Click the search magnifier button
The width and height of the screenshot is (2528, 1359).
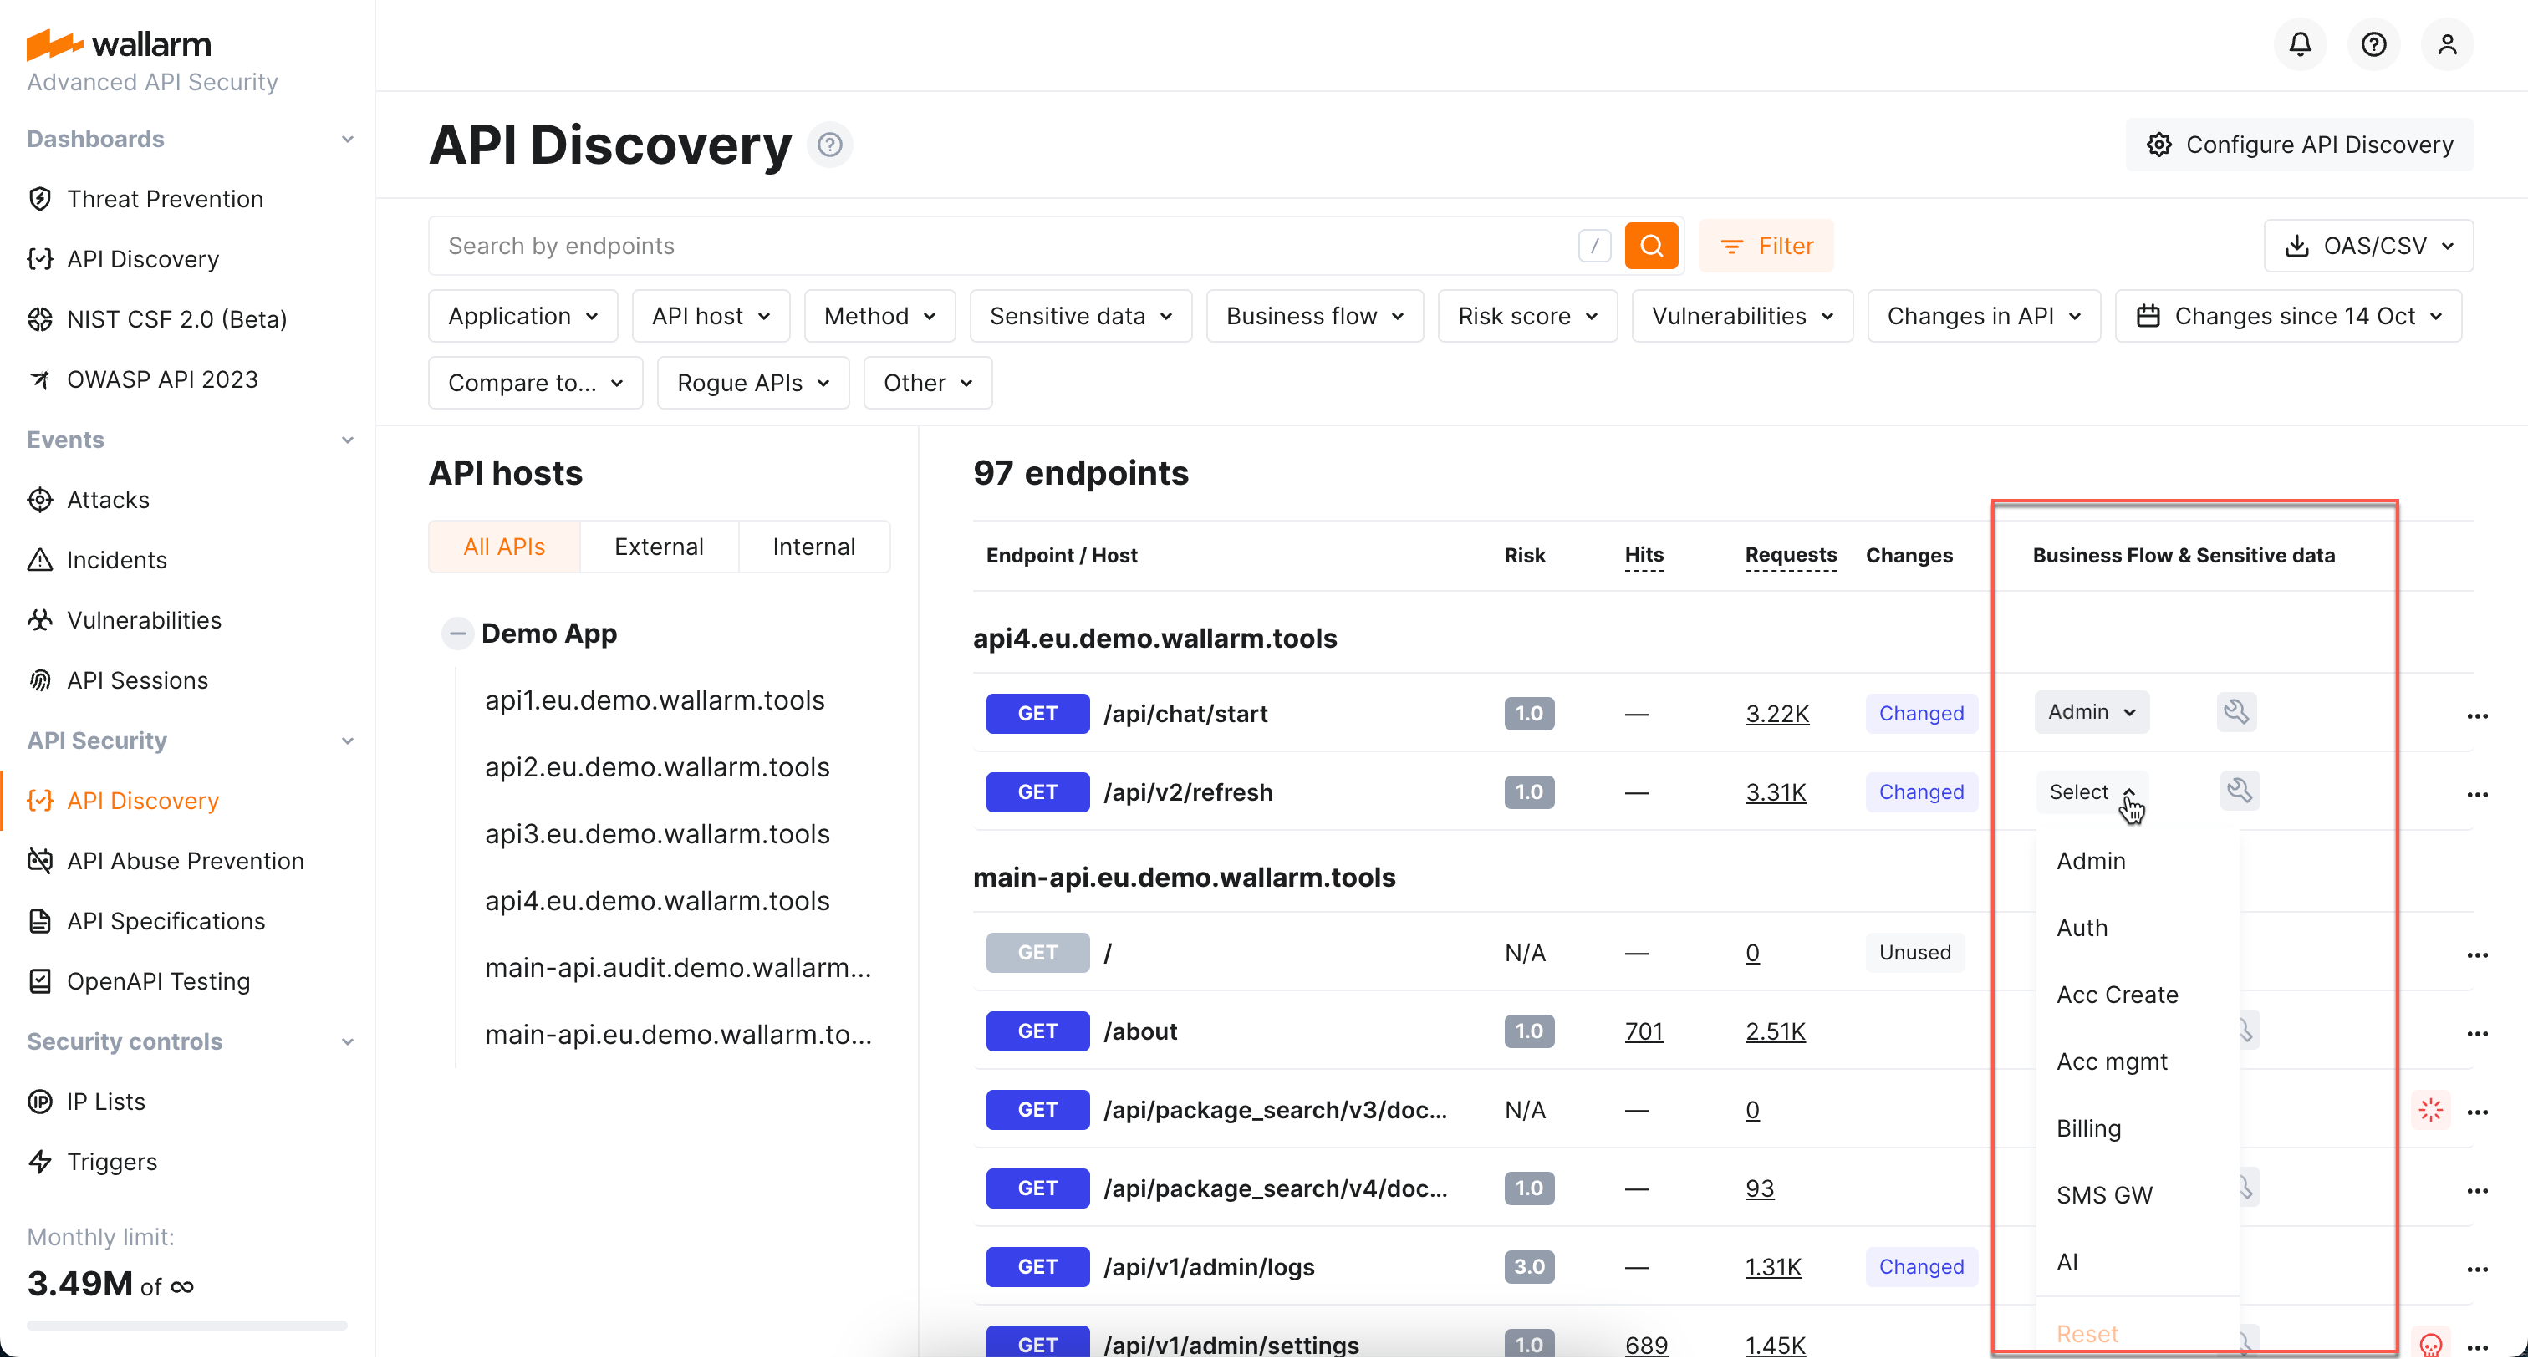[1652, 246]
